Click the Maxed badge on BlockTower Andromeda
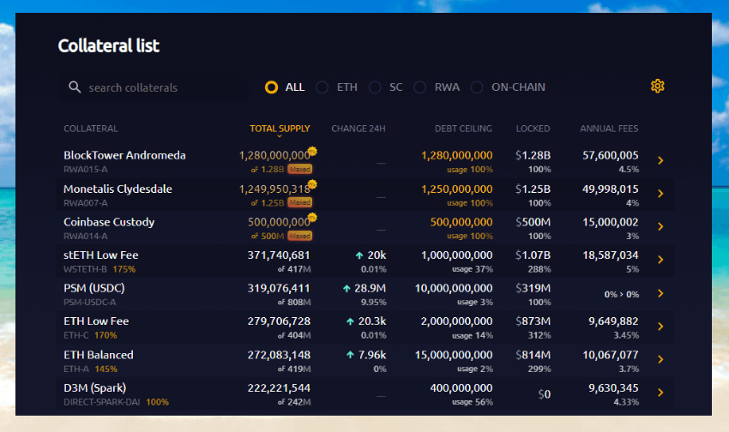The height and width of the screenshot is (432, 729). click(299, 169)
